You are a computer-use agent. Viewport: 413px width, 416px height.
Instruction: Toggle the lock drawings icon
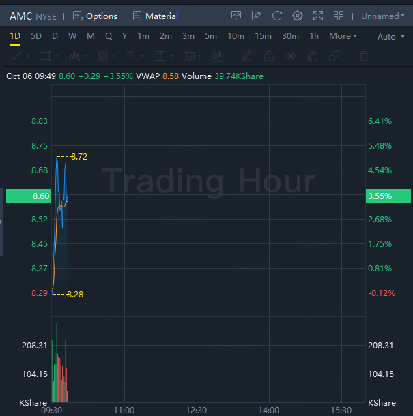point(269,57)
